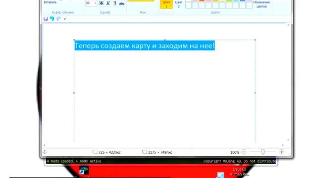Open the Deus Ex Human Rev desktop shortcut
The width and height of the screenshot is (317, 178).
point(239,172)
